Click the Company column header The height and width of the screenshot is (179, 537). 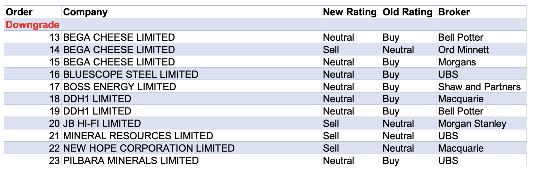point(85,12)
